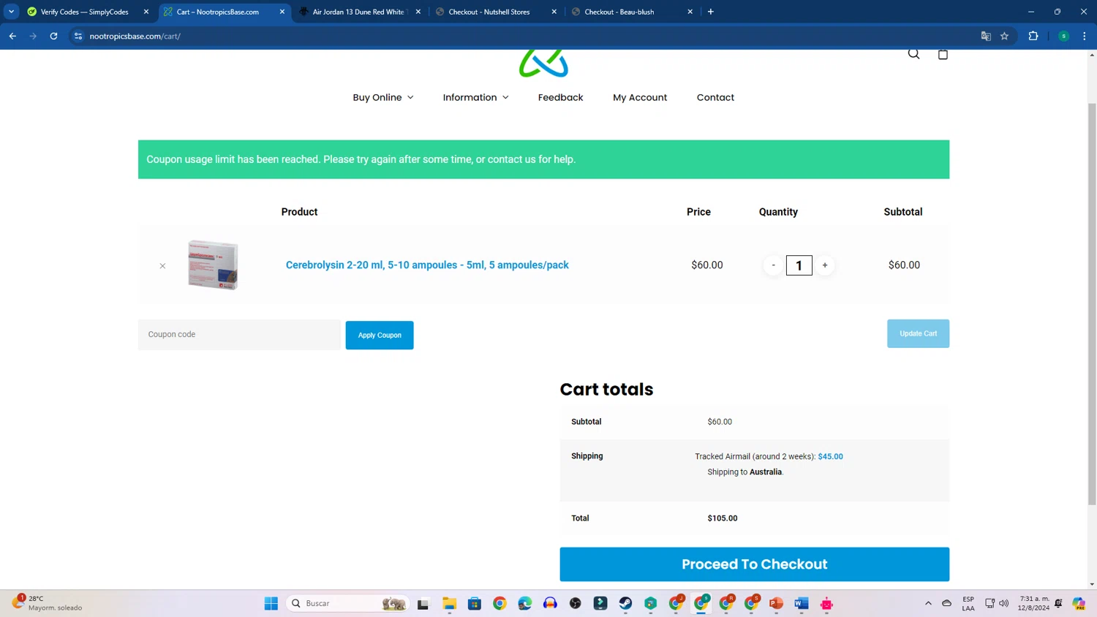Open the Chrome profile avatar
The image size is (1097, 617).
tap(1063, 36)
